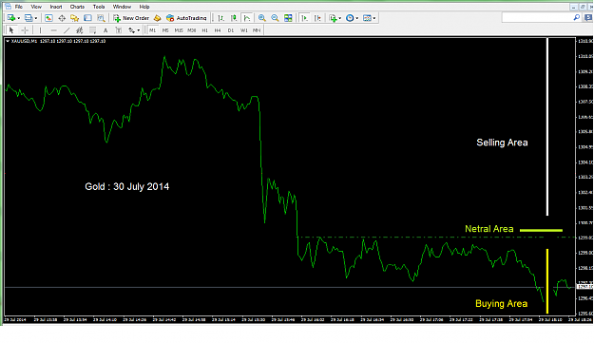Tile windows with the grid icon
The width and height of the screenshot is (594, 343).
288,18
